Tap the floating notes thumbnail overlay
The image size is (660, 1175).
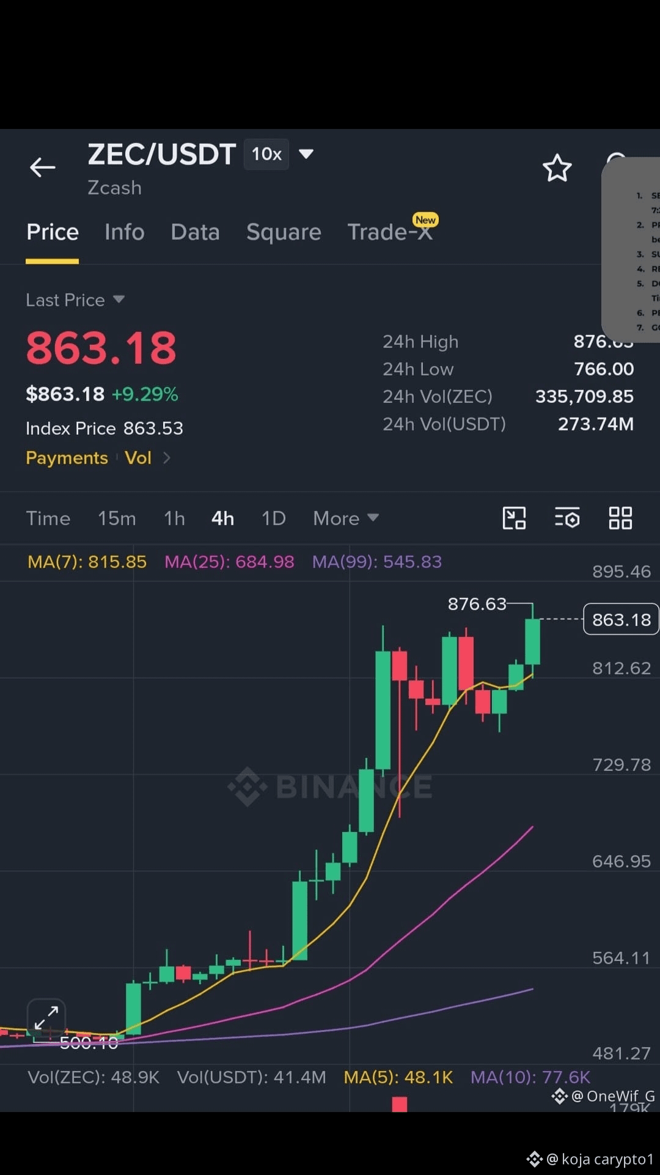click(x=631, y=249)
